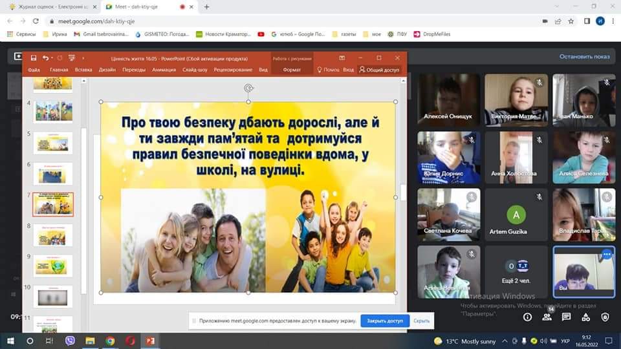The width and height of the screenshot is (621, 349).
Task: Launch PowerPoint from the Windows taskbar
Action: 150,341
